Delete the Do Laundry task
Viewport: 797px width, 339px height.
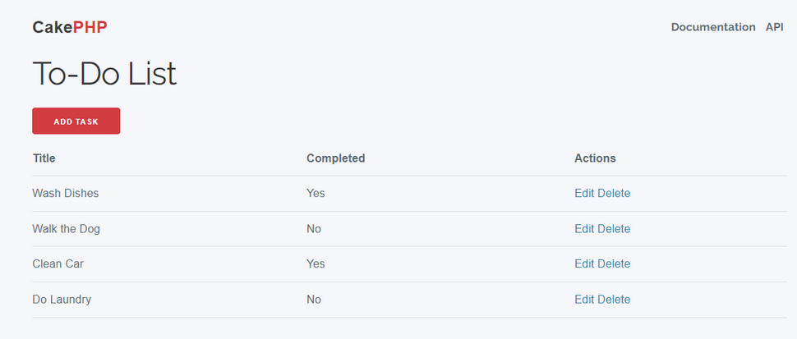(614, 300)
